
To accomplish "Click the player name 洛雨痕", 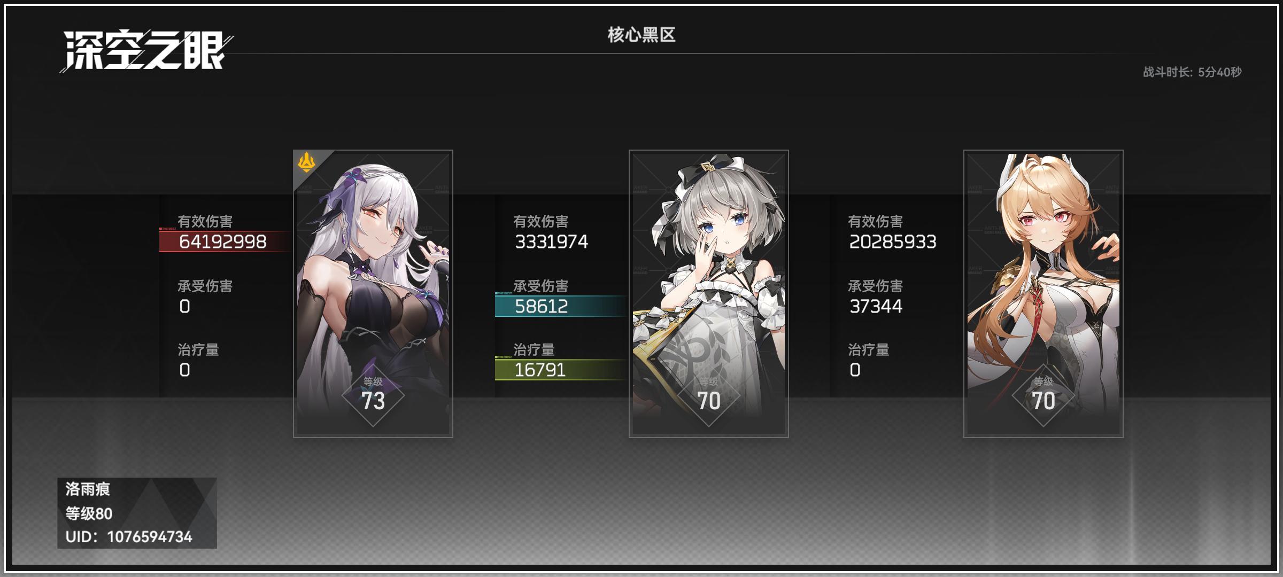I will [88, 489].
